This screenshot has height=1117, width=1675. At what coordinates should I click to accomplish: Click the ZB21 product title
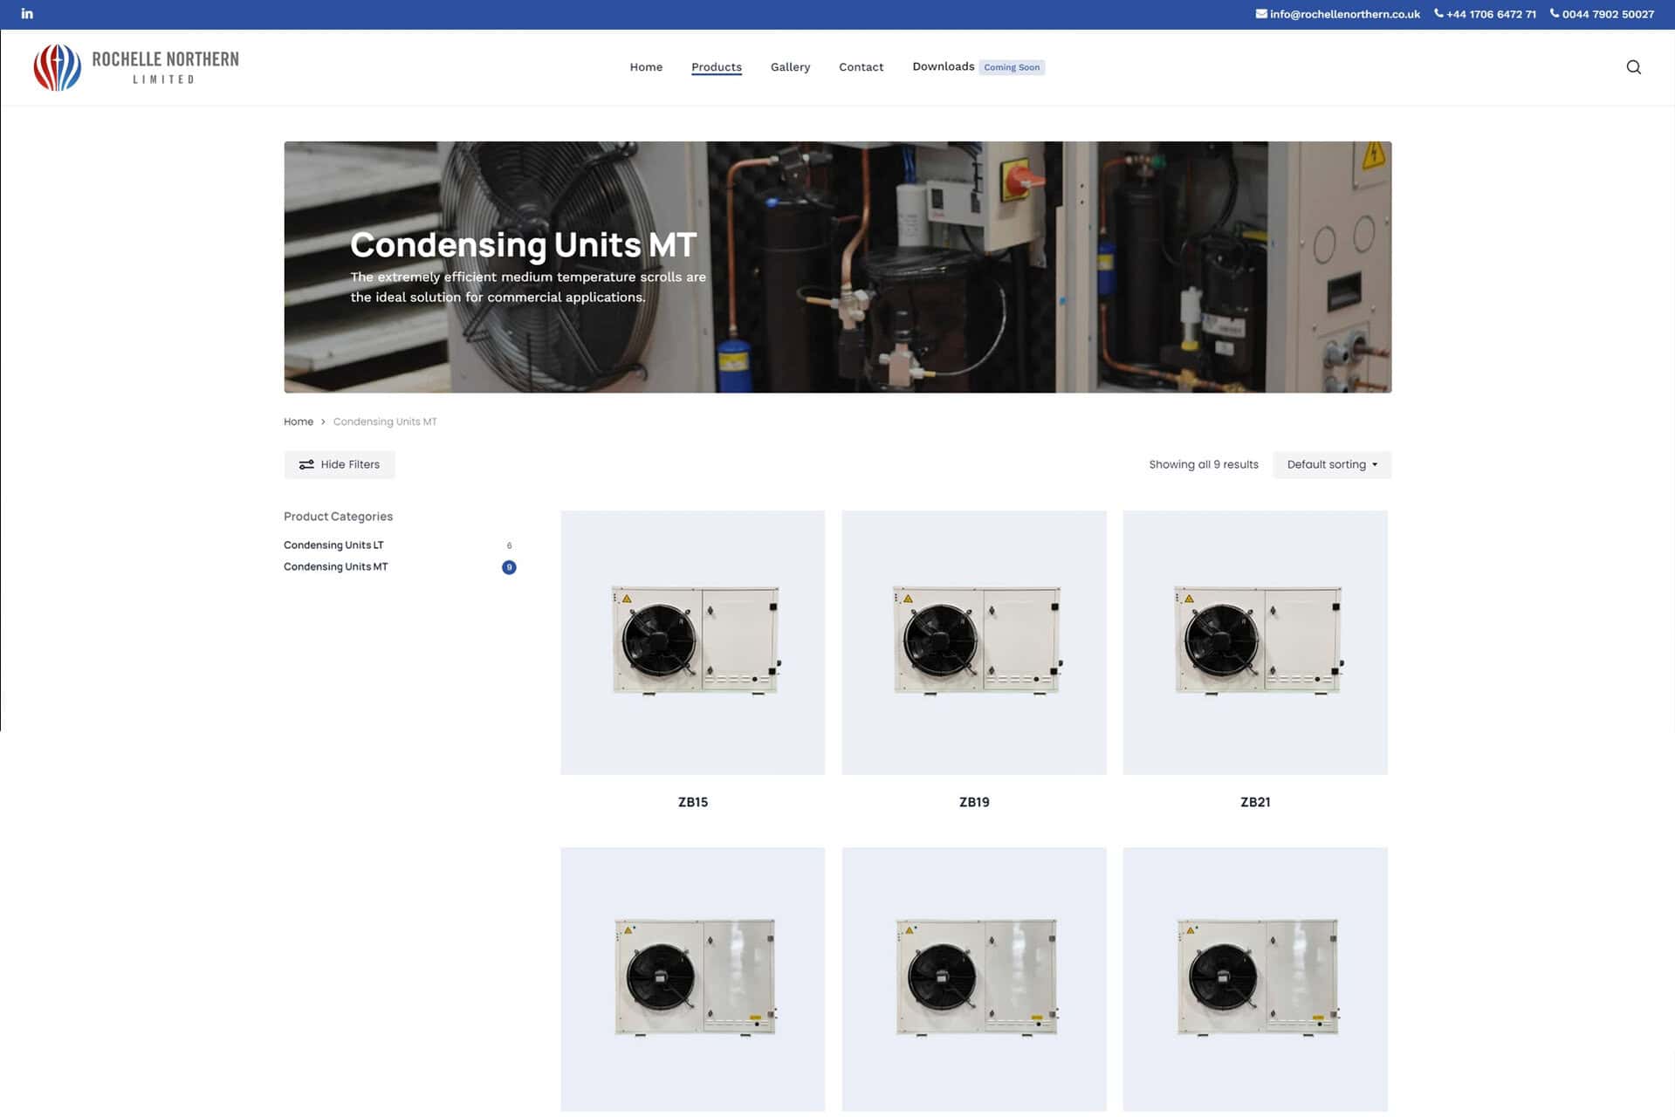1254,802
